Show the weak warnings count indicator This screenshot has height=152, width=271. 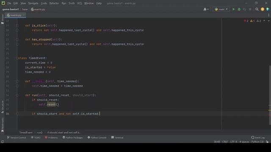259,21
